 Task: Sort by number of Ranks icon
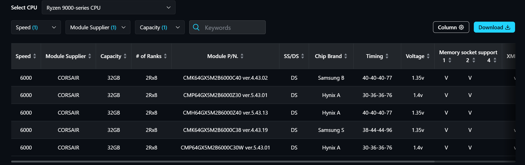pyautogui.click(x=165, y=56)
